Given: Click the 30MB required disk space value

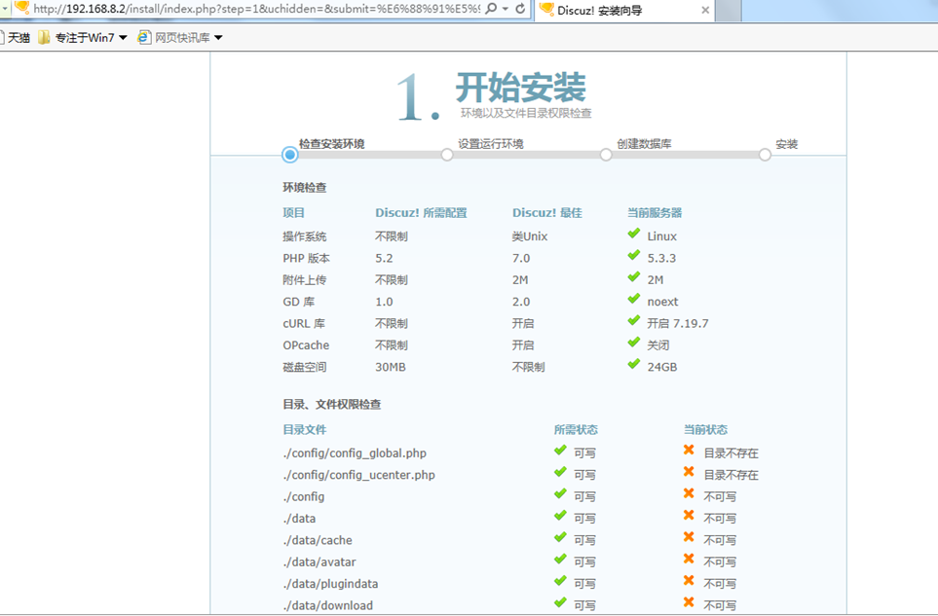Looking at the screenshot, I should 391,367.
